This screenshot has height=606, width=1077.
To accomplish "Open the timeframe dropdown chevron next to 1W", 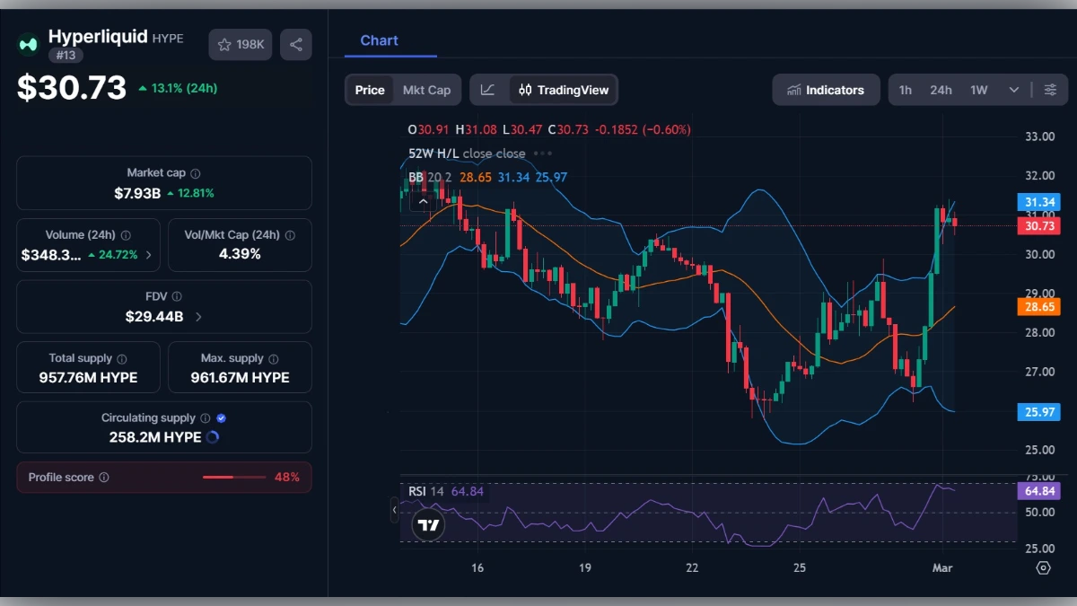I will tap(1014, 90).
